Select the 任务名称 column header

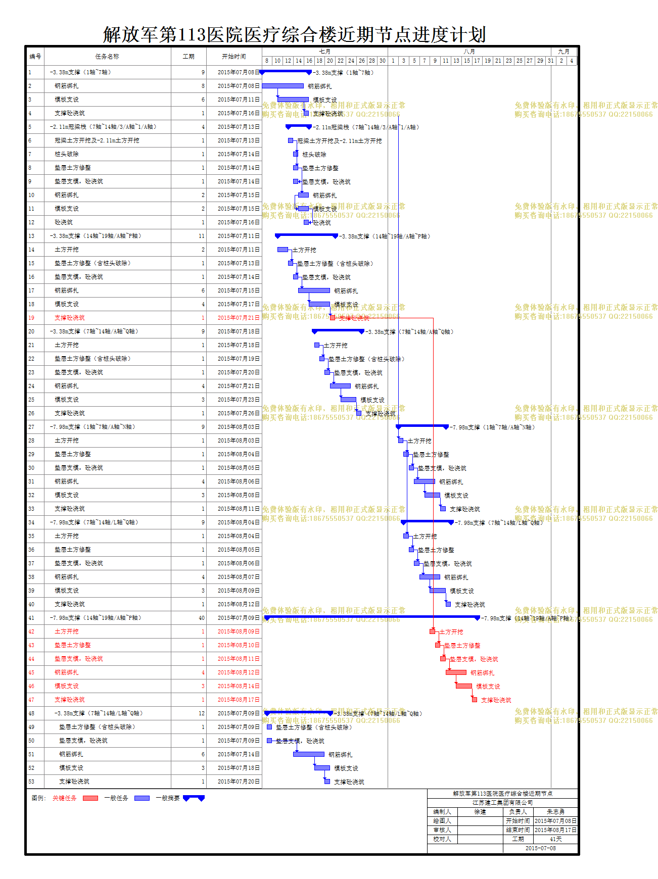pos(108,57)
